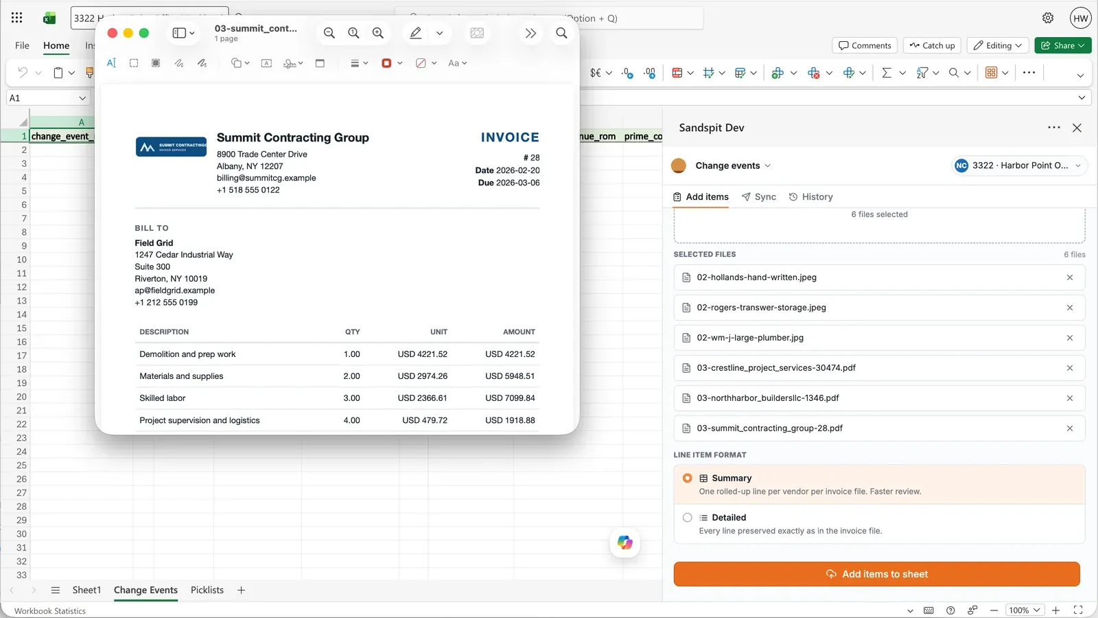This screenshot has height=618, width=1098.
Task: Switch to Sync tab
Action: pyautogui.click(x=759, y=197)
